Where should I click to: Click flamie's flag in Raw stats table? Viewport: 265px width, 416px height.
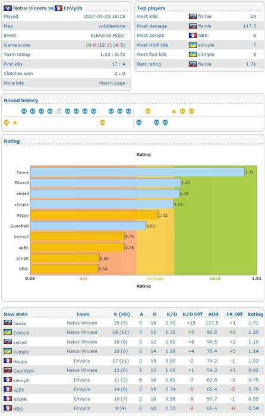click(8, 323)
